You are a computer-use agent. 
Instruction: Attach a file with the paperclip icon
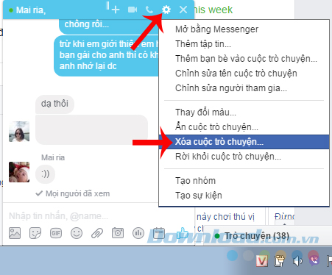(x=97, y=233)
